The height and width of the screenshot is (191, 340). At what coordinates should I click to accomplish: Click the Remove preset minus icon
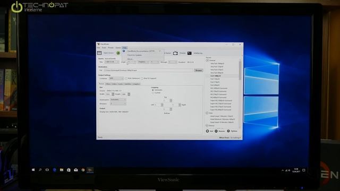click(x=216, y=131)
